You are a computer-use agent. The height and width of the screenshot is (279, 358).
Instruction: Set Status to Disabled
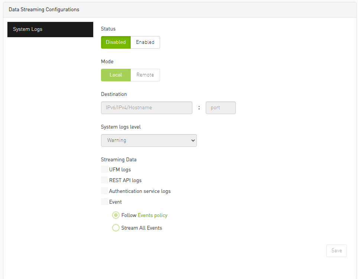click(116, 42)
